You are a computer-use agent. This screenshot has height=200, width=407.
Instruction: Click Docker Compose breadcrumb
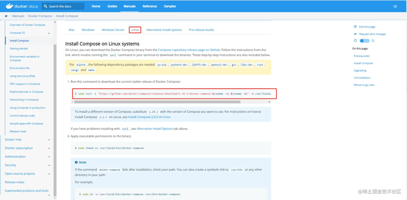(x=40, y=16)
